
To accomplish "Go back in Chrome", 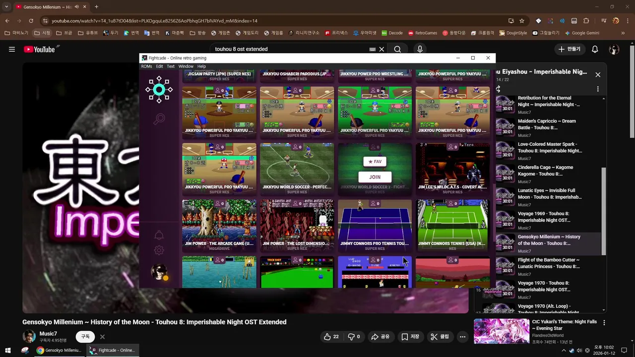I will (x=7, y=21).
